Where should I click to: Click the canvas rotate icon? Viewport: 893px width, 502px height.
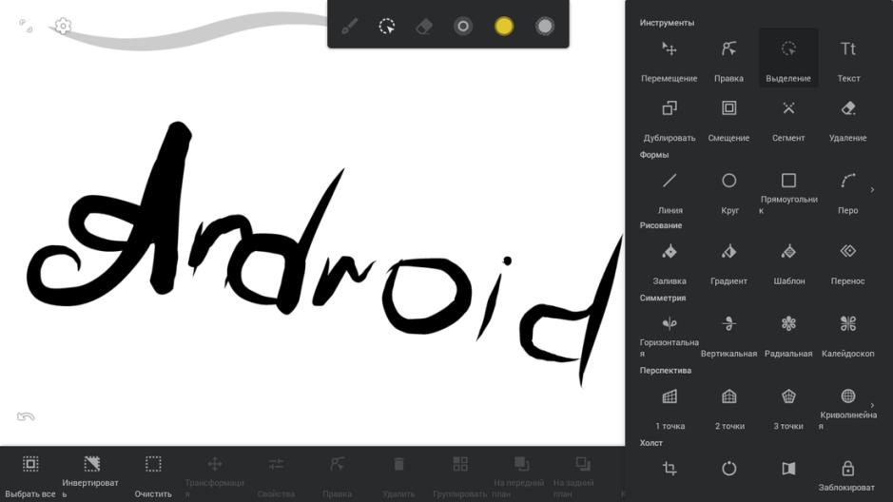point(729,469)
